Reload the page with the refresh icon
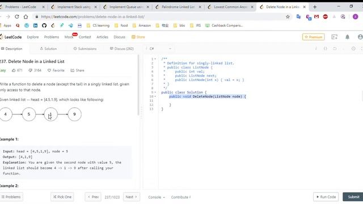Viewport: 363px width, 204px height. pos(17,16)
